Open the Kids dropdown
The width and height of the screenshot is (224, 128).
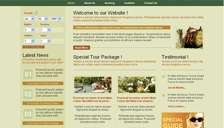click(45, 41)
